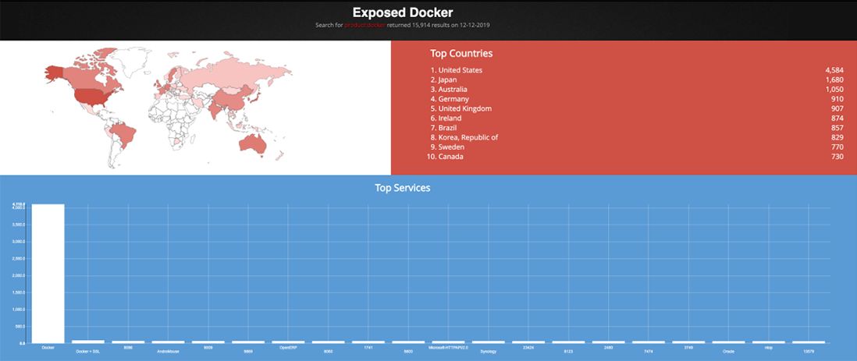Select the Ireland row in Top Countries
The height and width of the screenshot is (361, 857).
point(637,118)
